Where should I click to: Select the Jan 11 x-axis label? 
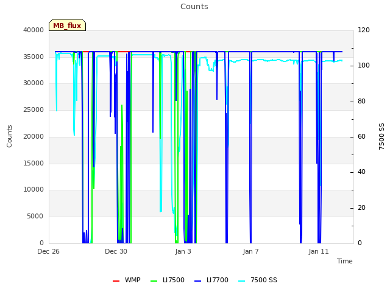pyautogui.click(x=319, y=251)
